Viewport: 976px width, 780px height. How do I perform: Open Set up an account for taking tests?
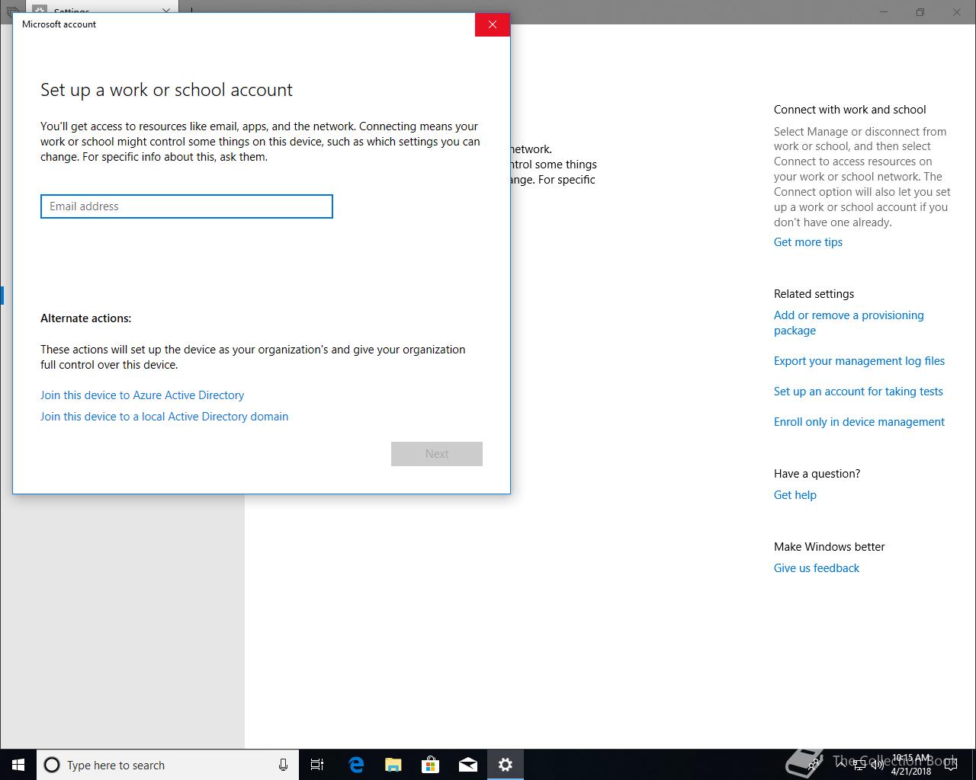coord(859,392)
